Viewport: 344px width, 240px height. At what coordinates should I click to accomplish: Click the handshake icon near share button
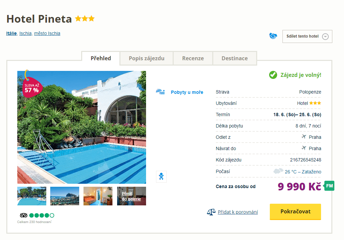click(273, 36)
